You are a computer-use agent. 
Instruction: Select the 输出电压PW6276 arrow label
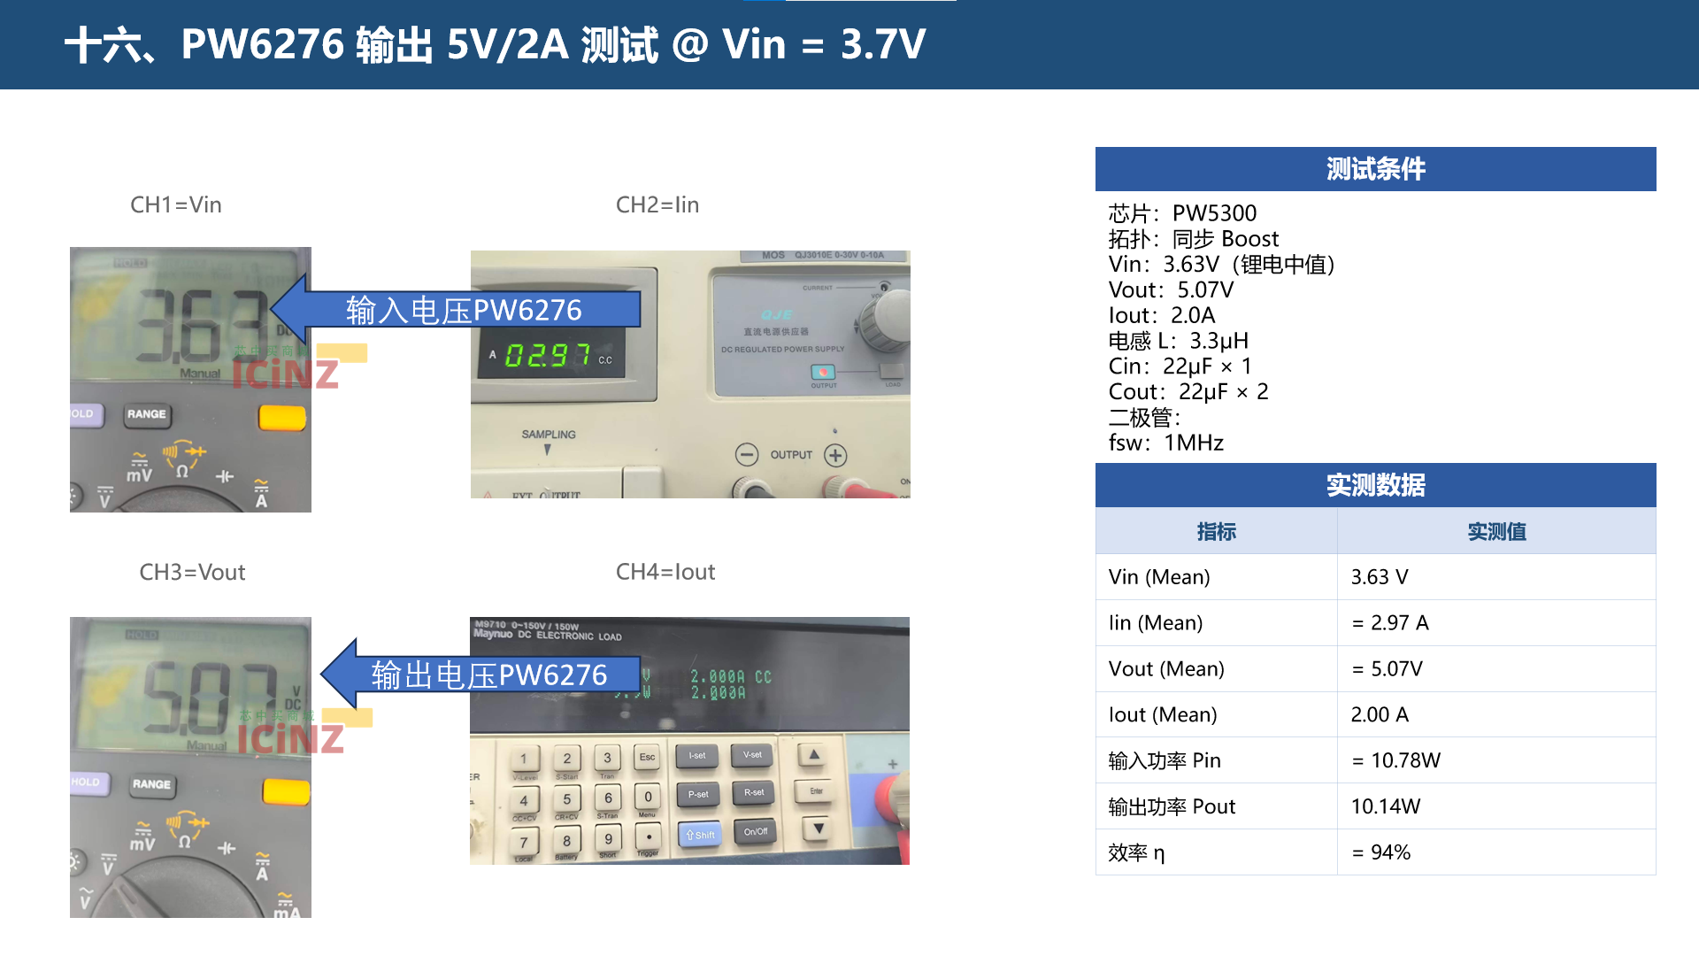coord(489,675)
